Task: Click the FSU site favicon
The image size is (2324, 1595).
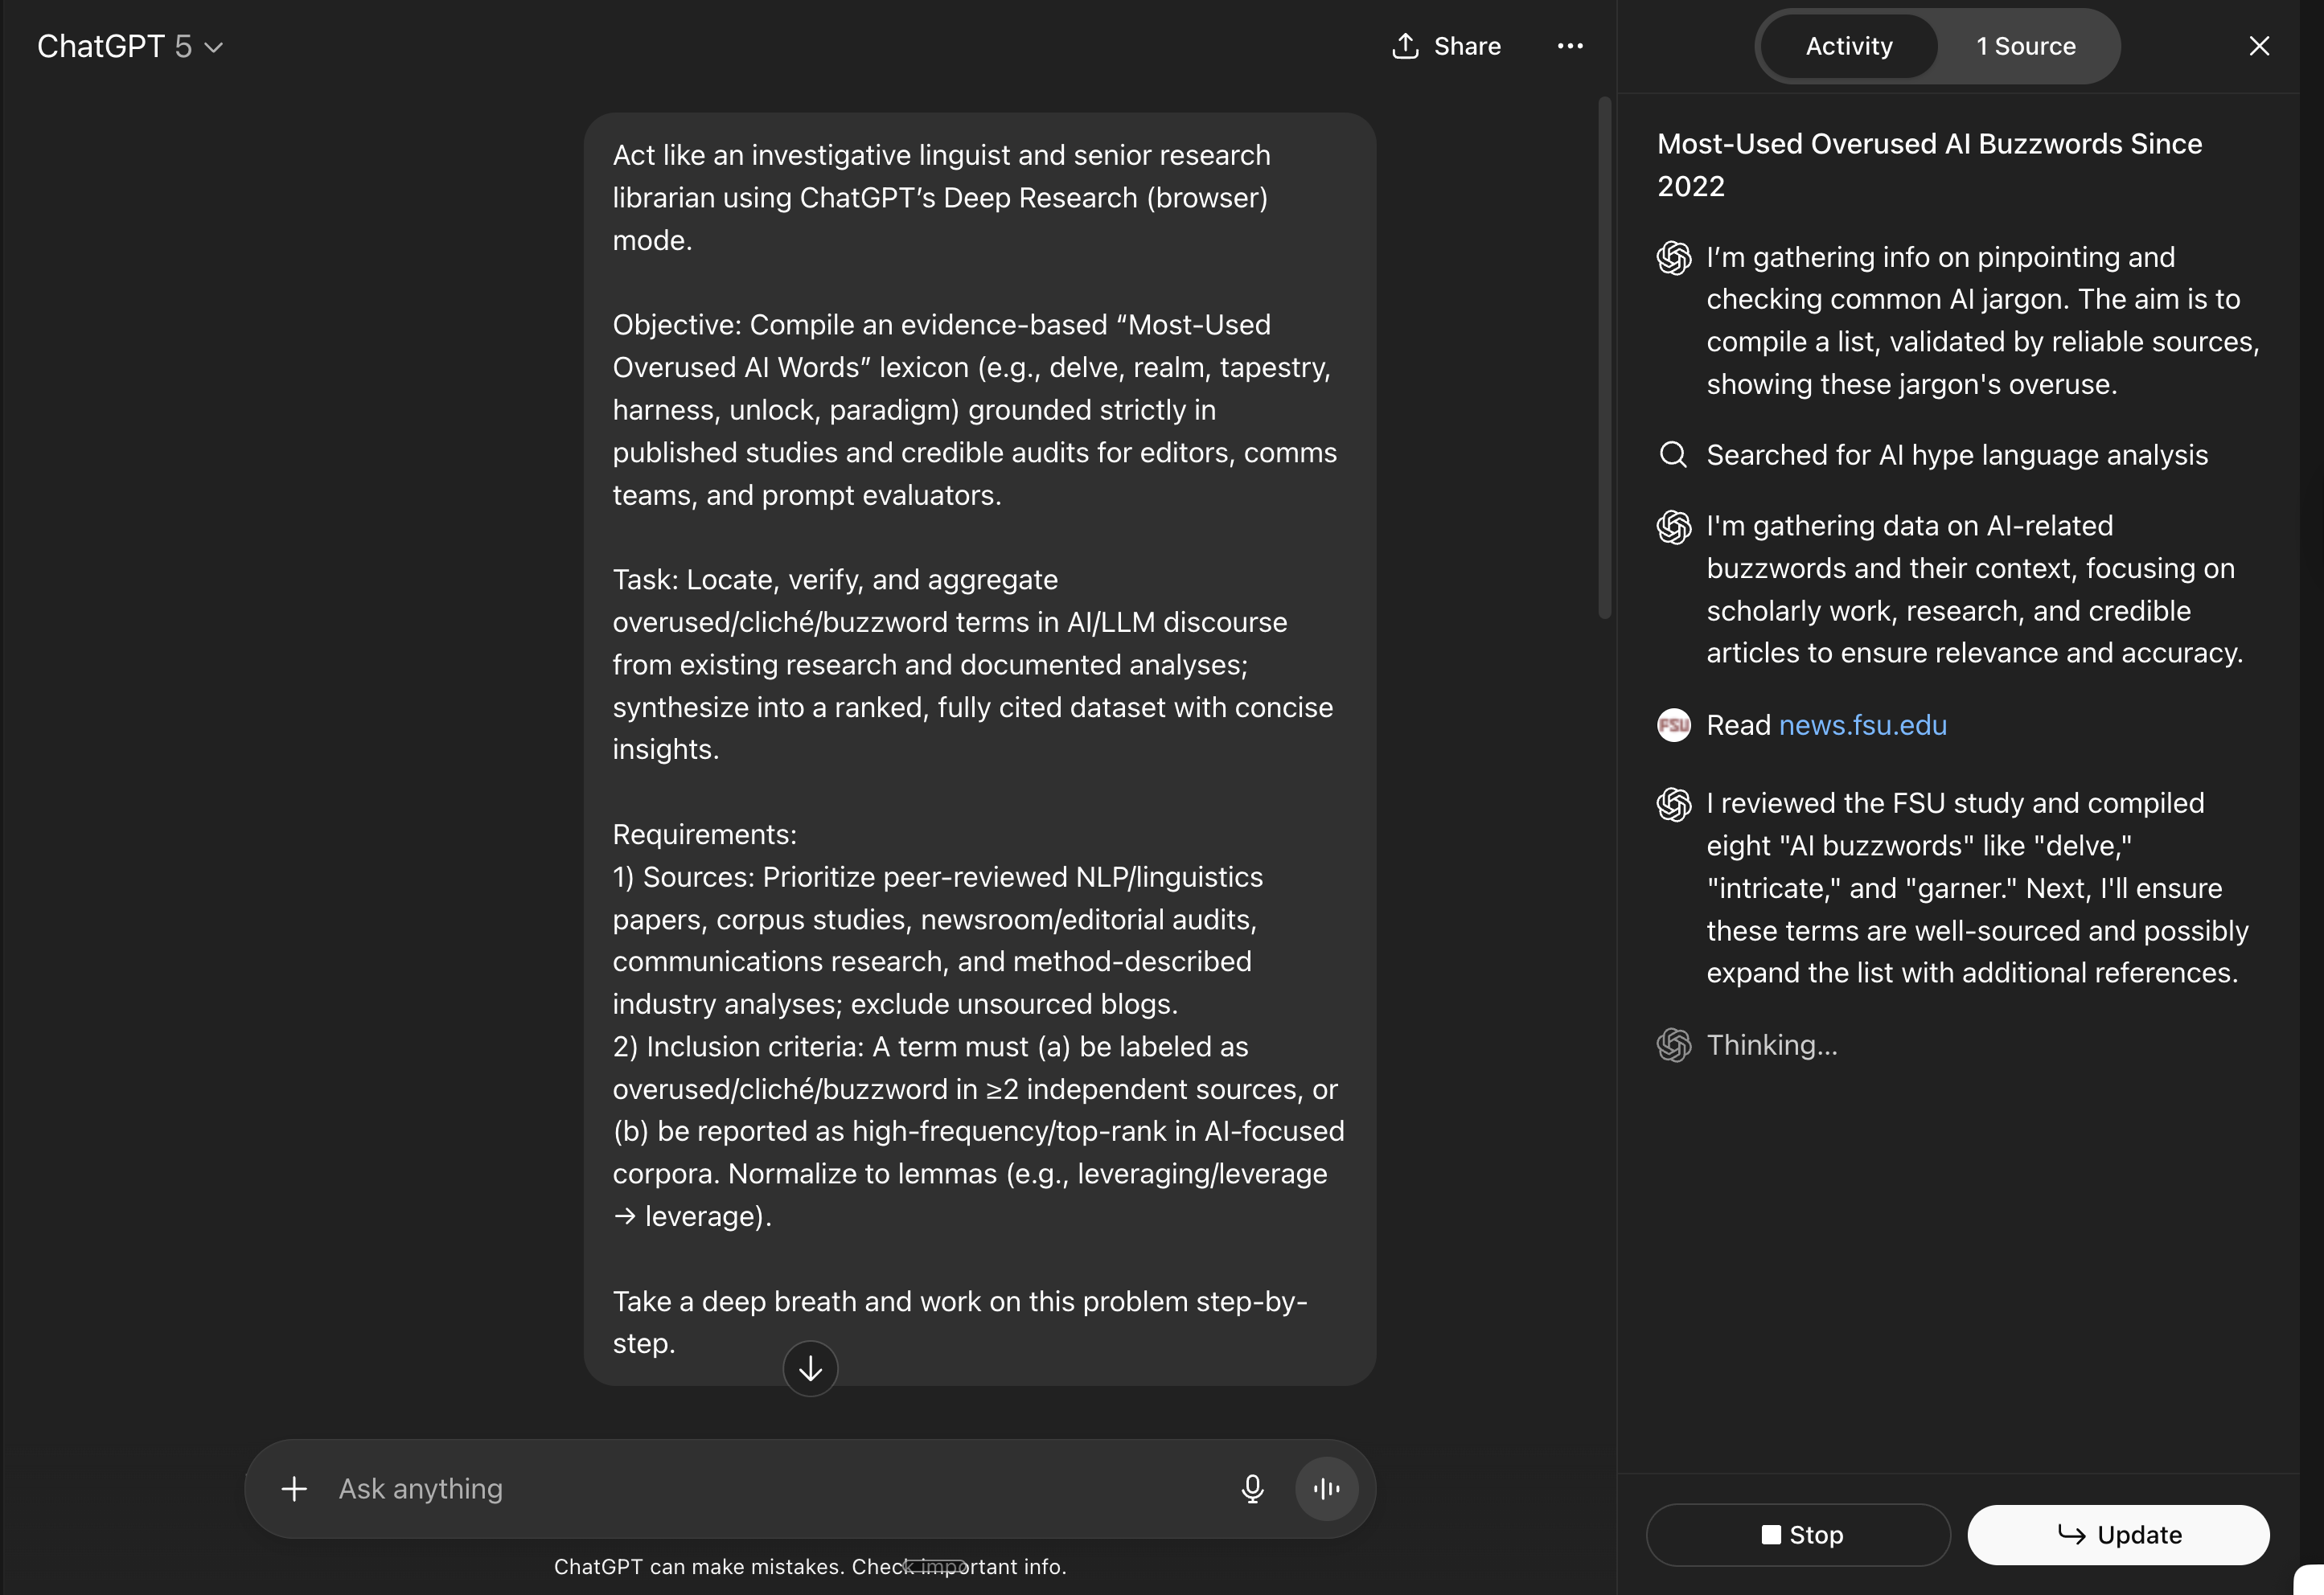Action: pos(1673,725)
